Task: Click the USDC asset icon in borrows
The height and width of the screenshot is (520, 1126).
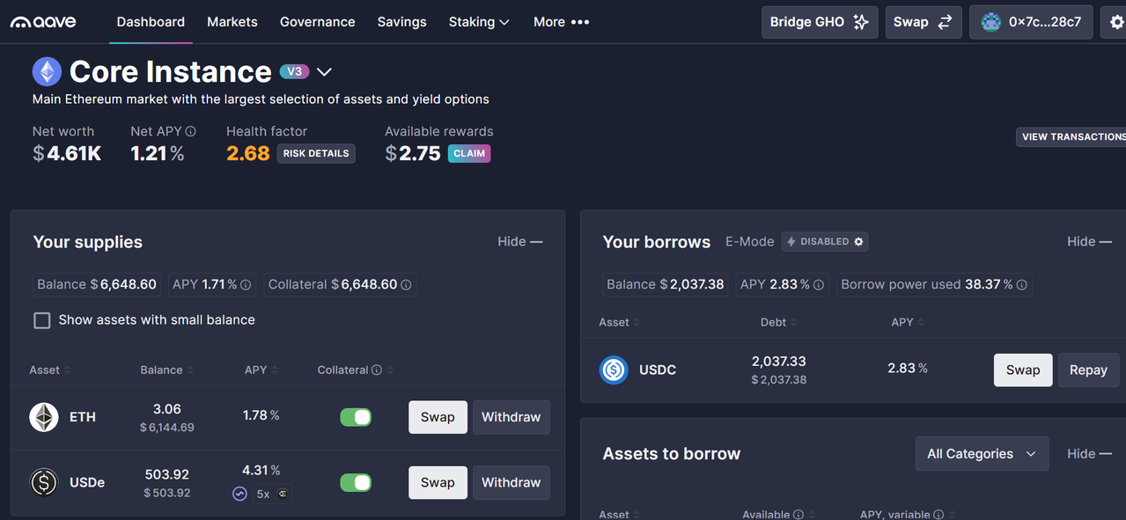Action: click(614, 370)
